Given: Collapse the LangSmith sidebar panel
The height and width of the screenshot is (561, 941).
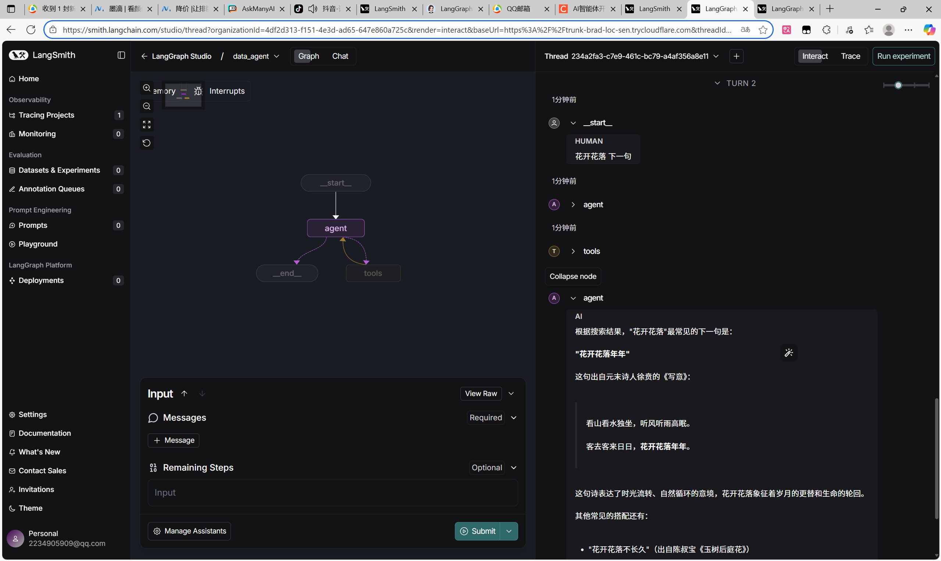Looking at the screenshot, I should 121,55.
